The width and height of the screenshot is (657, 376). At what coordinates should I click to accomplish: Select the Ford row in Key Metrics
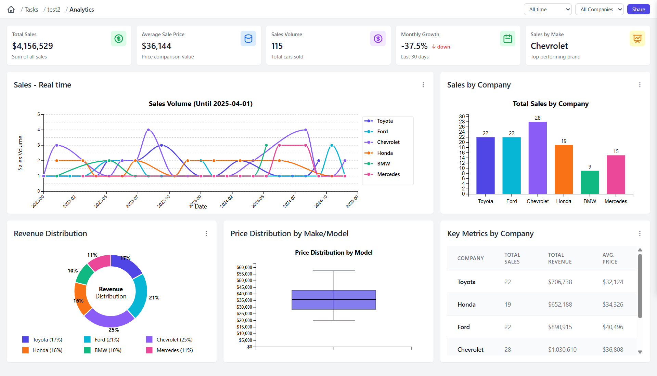[x=542, y=327]
